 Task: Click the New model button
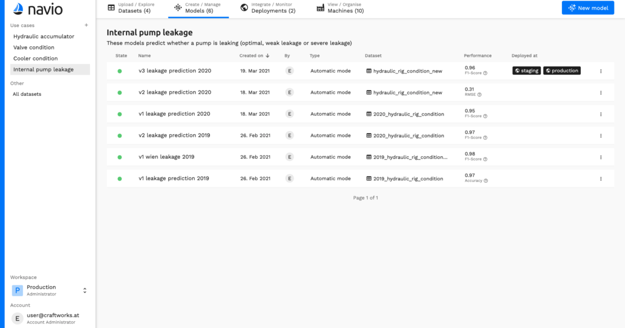pos(589,8)
